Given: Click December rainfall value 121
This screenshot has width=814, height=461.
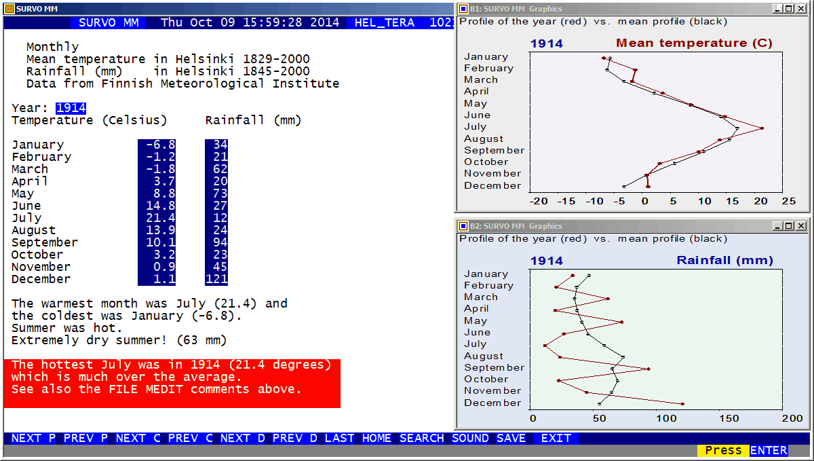Looking at the screenshot, I should click(x=216, y=279).
